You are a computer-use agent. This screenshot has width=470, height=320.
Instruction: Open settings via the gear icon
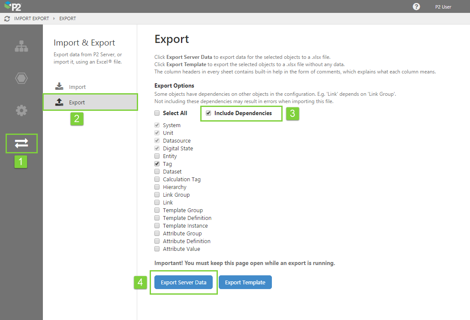21,110
